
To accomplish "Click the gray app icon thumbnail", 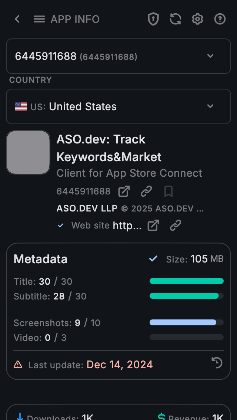I will pyautogui.click(x=28, y=152).
